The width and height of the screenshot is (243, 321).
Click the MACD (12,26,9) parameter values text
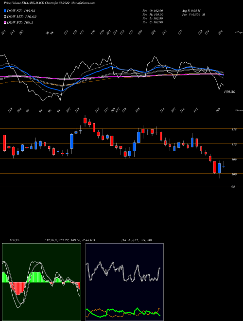coord(67,240)
